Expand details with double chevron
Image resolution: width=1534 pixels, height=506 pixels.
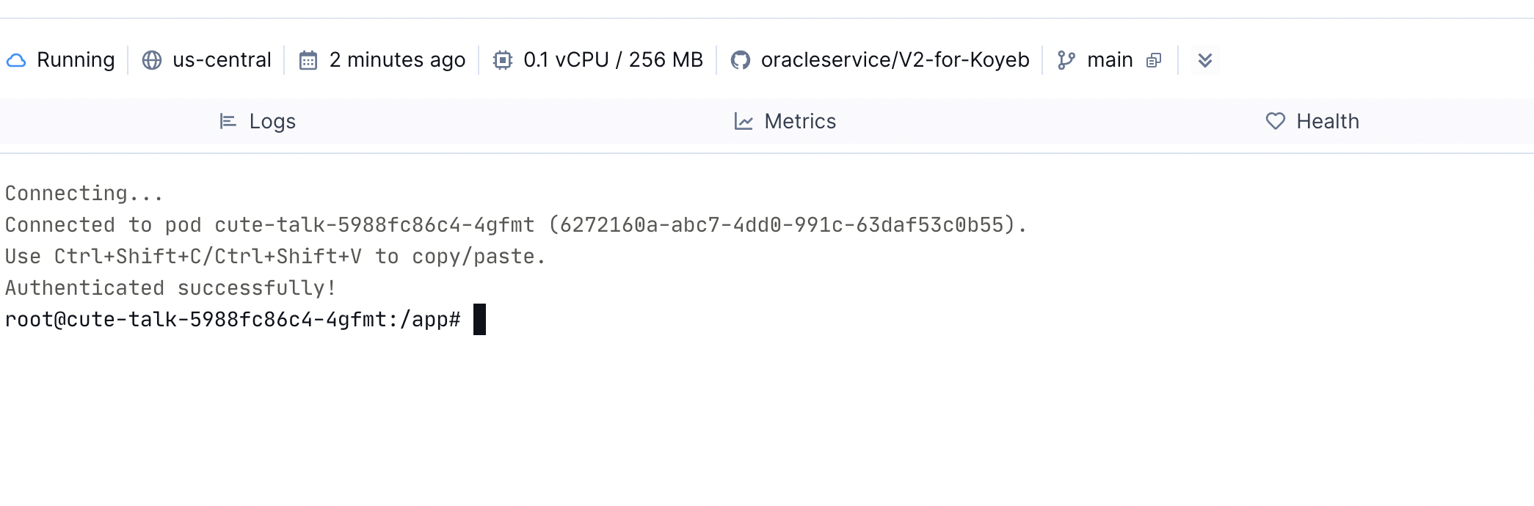pyautogui.click(x=1204, y=60)
